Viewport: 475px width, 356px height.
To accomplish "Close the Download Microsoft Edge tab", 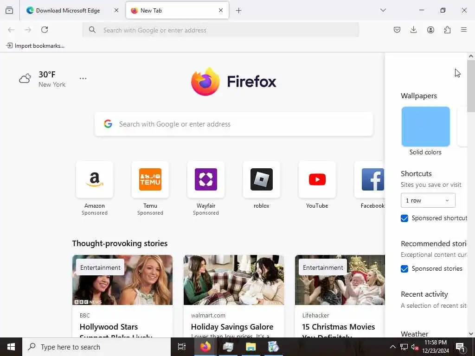I will (116, 10).
